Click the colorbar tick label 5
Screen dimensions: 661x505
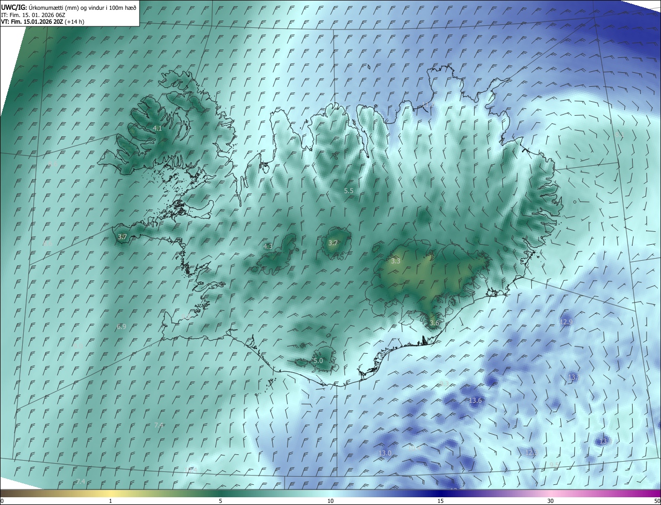click(x=221, y=501)
